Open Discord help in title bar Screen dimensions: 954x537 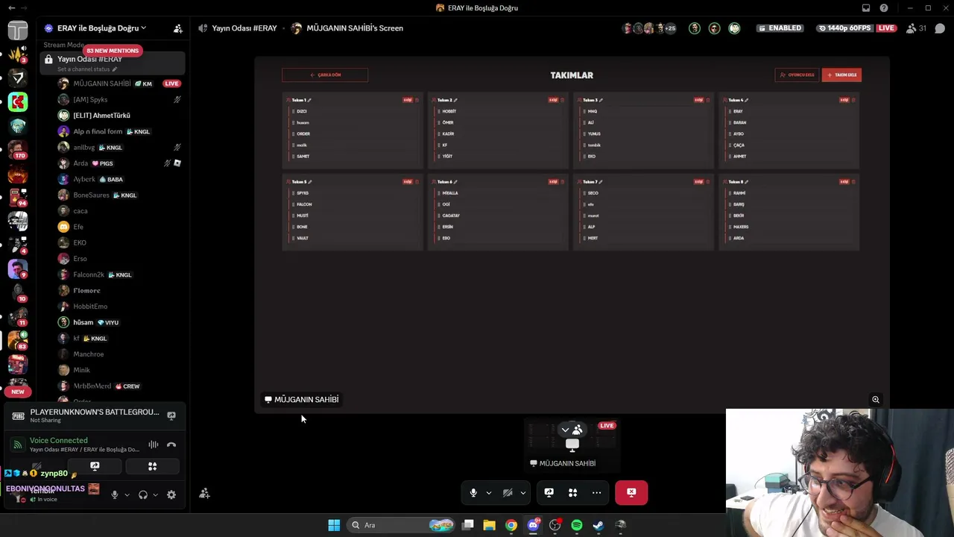884,8
